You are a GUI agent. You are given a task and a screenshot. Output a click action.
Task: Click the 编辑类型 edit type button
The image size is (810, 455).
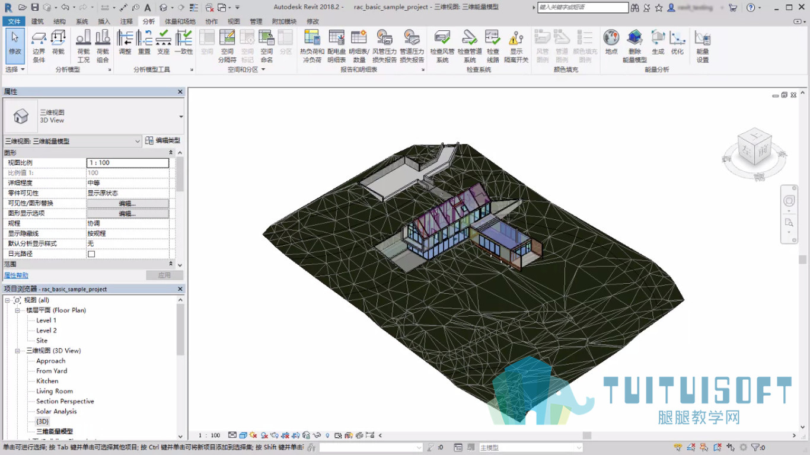tap(162, 141)
